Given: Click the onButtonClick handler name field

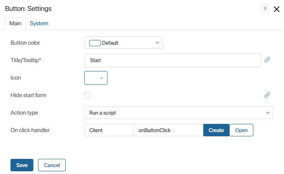Looking at the screenshot, I should (x=168, y=130).
